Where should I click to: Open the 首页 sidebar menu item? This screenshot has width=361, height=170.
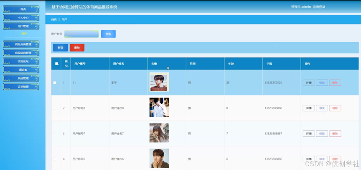[21, 9]
